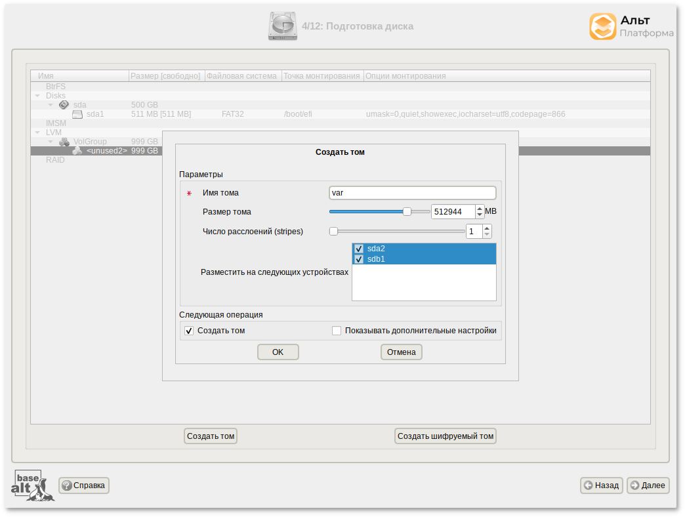685x517 pixels.
Task: Toggle the Создать том operation checkbox
Action: click(x=189, y=331)
